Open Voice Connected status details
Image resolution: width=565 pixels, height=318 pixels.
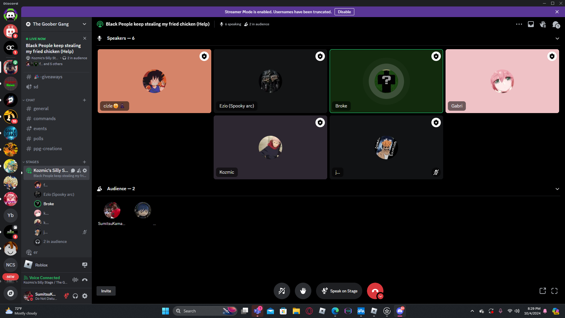pos(44,278)
